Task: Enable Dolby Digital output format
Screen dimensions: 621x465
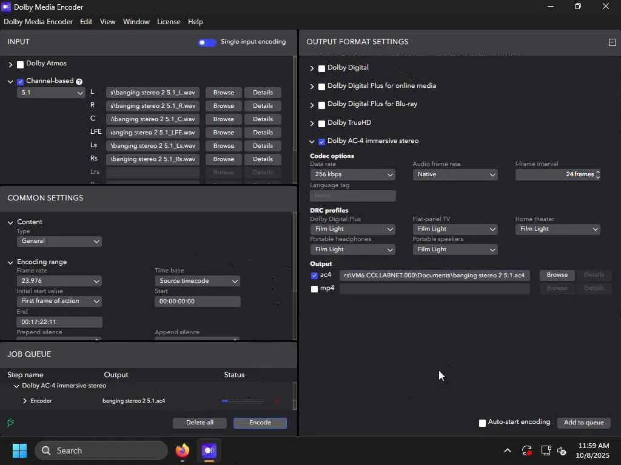Action: click(321, 68)
